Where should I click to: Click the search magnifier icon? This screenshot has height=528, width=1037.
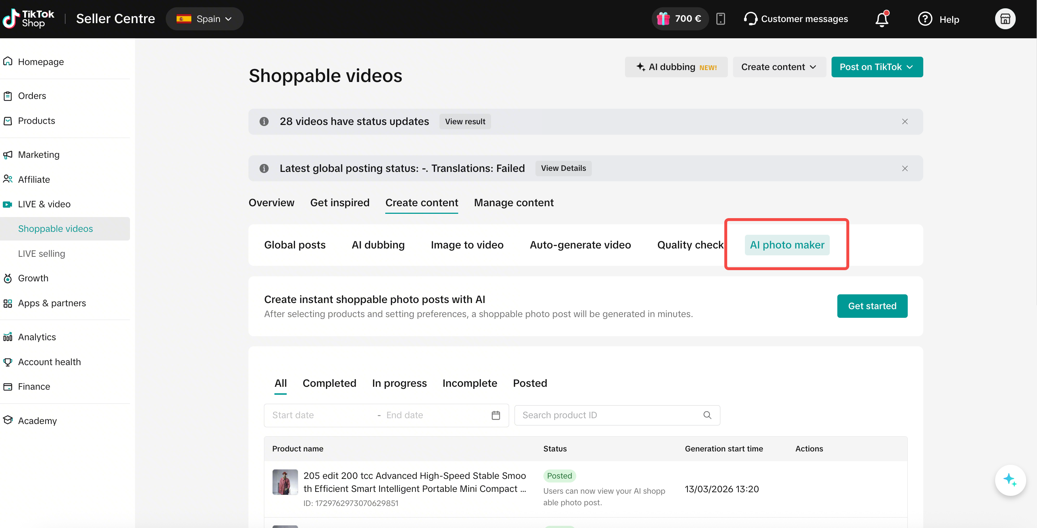(x=707, y=415)
